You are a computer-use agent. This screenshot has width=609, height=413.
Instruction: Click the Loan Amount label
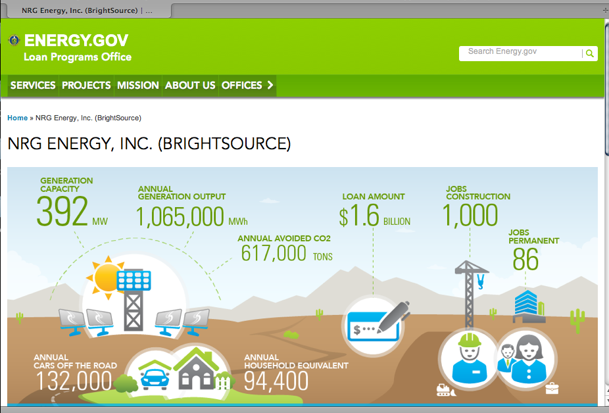(374, 197)
